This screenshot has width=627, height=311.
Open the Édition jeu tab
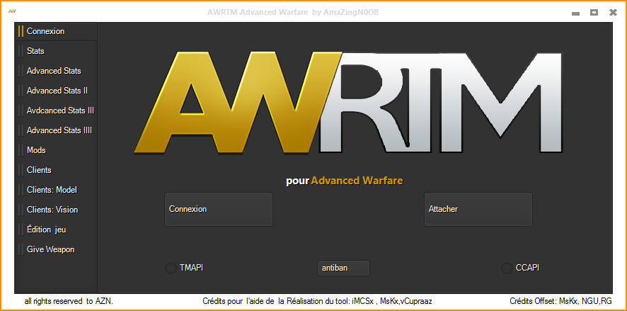coord(56,230)
